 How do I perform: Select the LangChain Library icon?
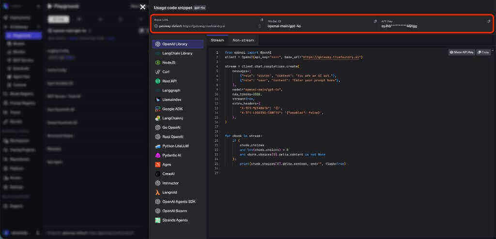click(x=157, y=53)
